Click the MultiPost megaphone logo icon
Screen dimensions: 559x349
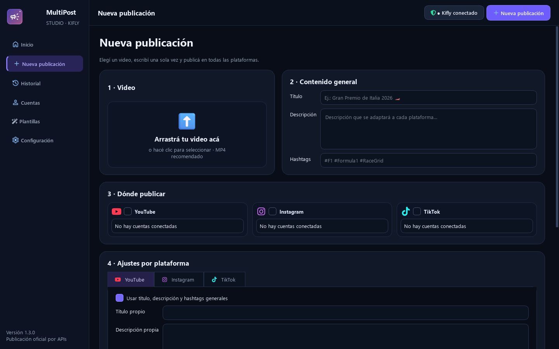tap(15, 17)
